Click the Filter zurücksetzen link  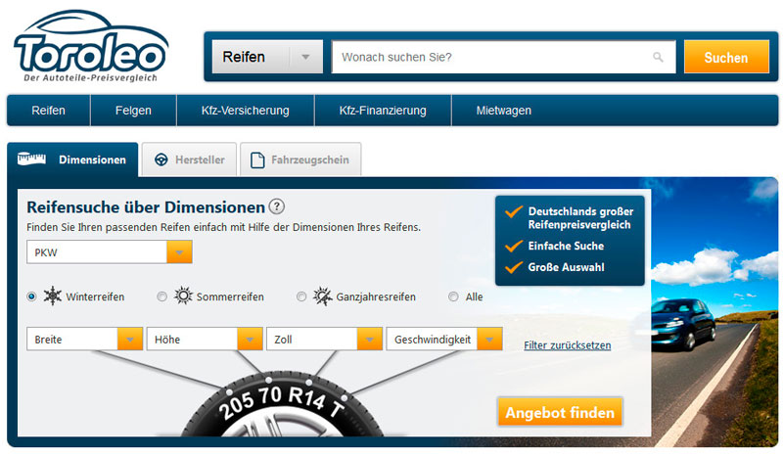pos(567,345)
